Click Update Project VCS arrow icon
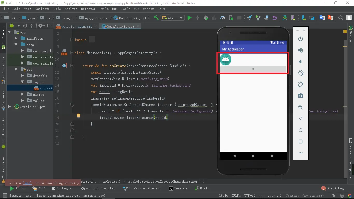 pos(249,18)
